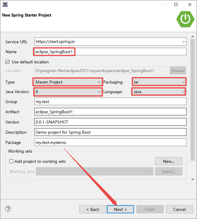Click the scrollbar down arrow
The width and height of the screenshot is (197, 219).
(193, 179)
